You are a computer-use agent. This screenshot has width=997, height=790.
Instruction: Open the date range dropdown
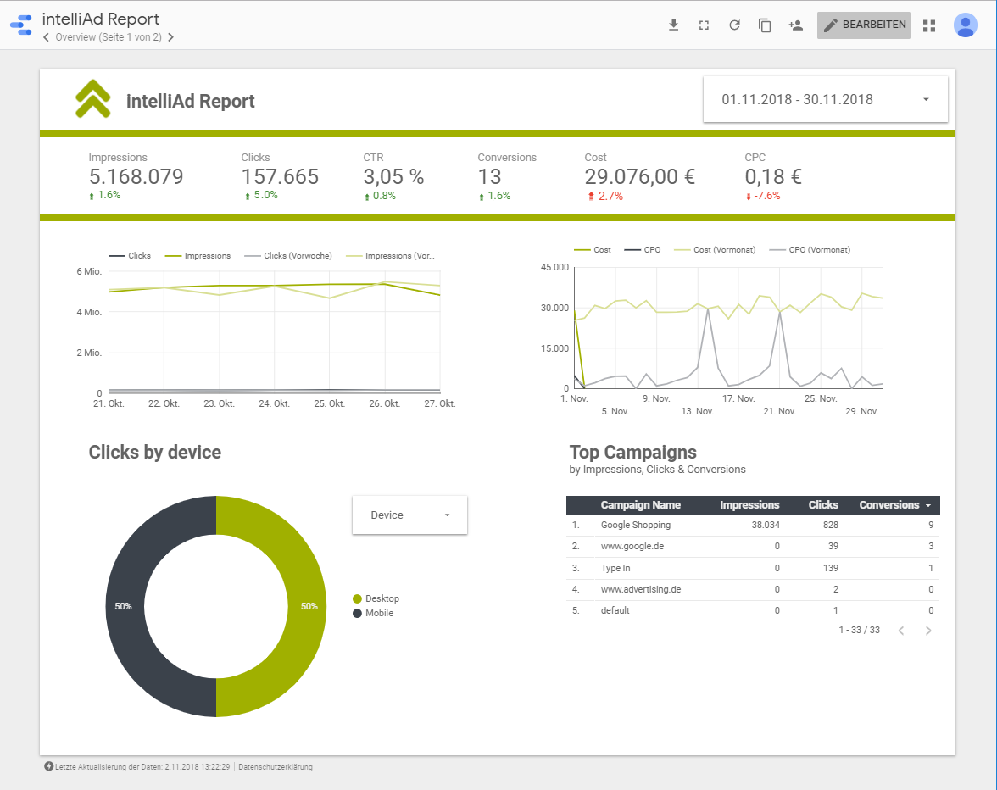(x=825, y=100)
